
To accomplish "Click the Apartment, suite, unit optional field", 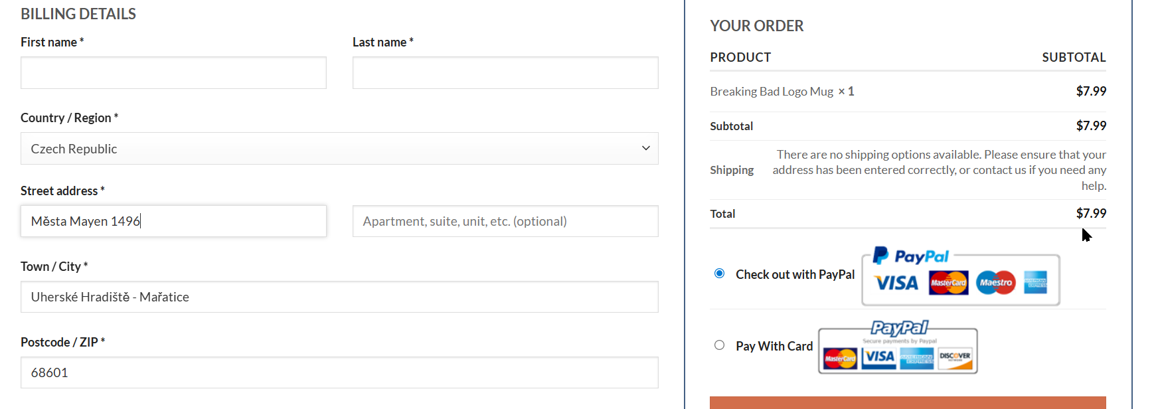I will [x=505, y=222].
